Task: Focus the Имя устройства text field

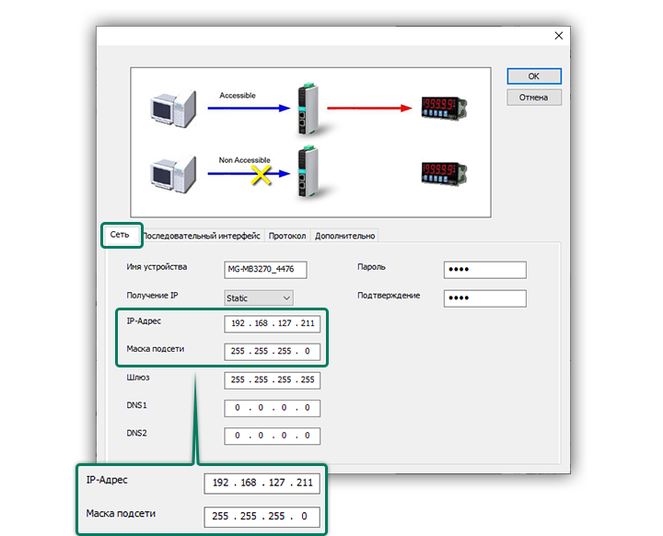Action: (265, 270)
